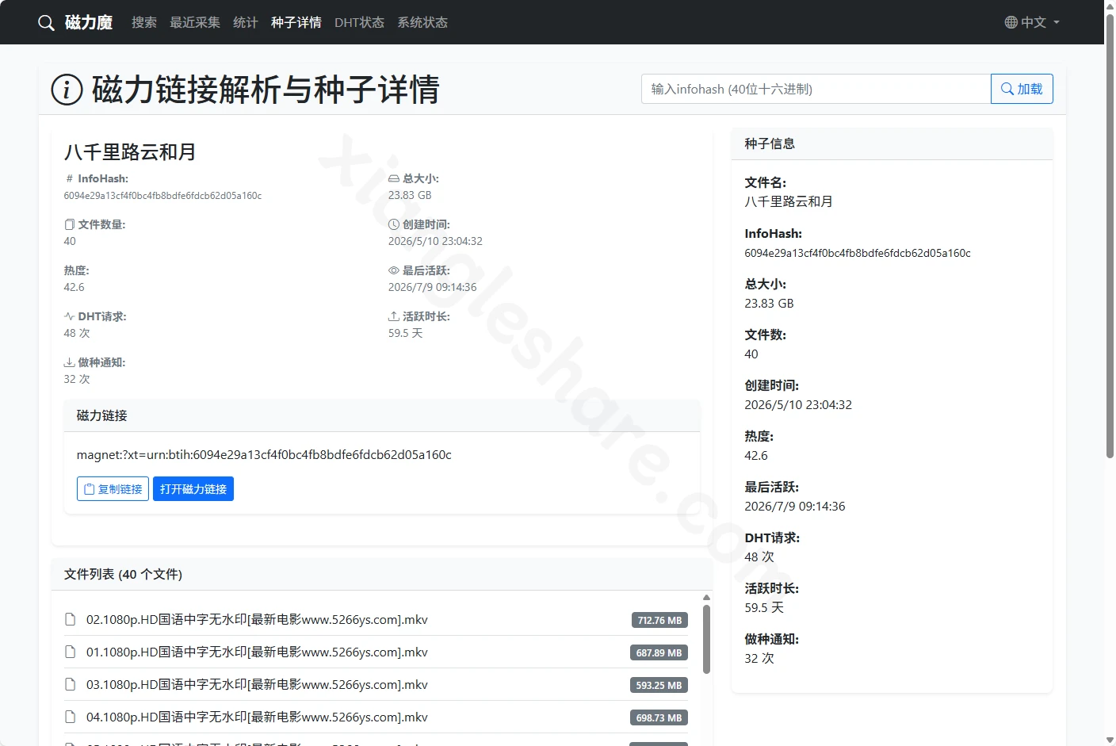Click the 打开磁力链接 button
Viewport: 1116px width, 746px height.
[x=193, y=489]
